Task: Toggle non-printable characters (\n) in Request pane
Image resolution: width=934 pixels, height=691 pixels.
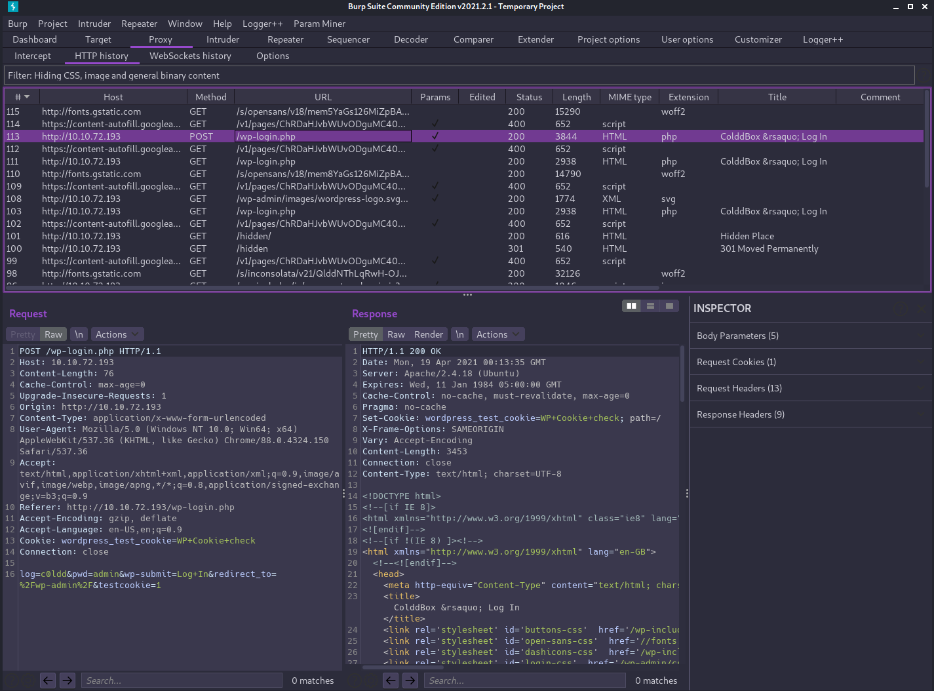Action: [x=79, y=334]
